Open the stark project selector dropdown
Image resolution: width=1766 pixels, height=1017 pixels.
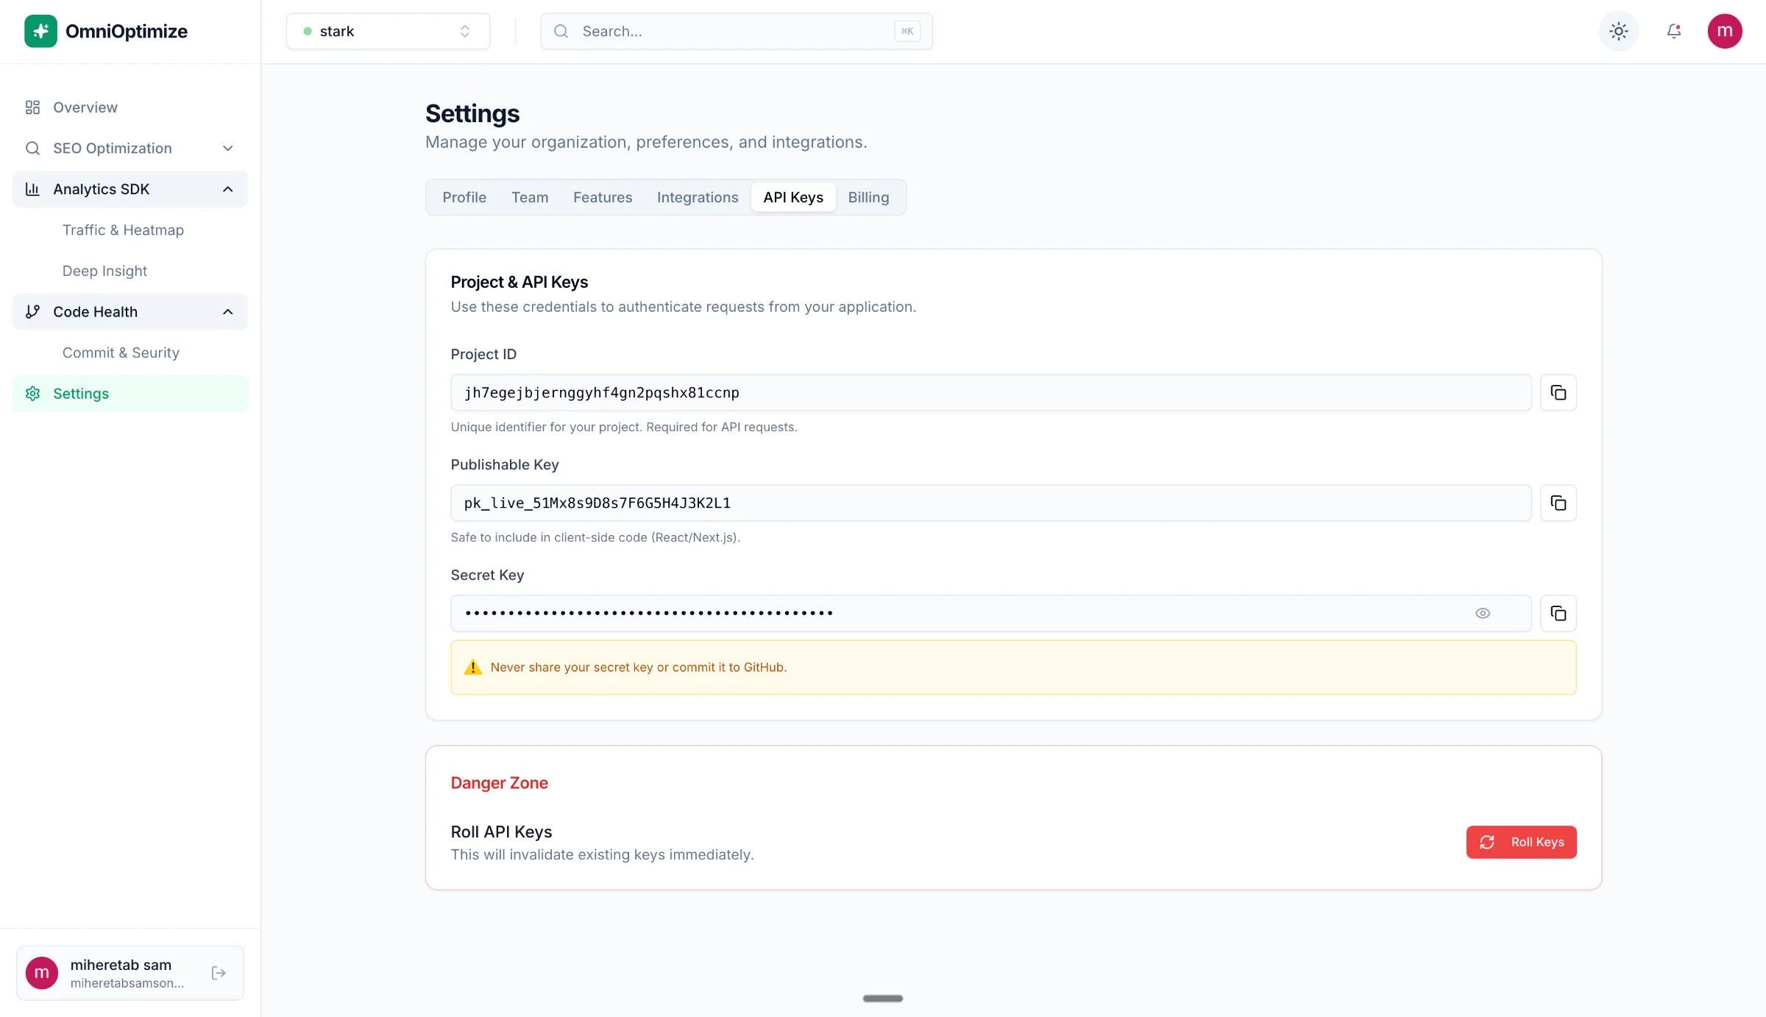(388, 31)
